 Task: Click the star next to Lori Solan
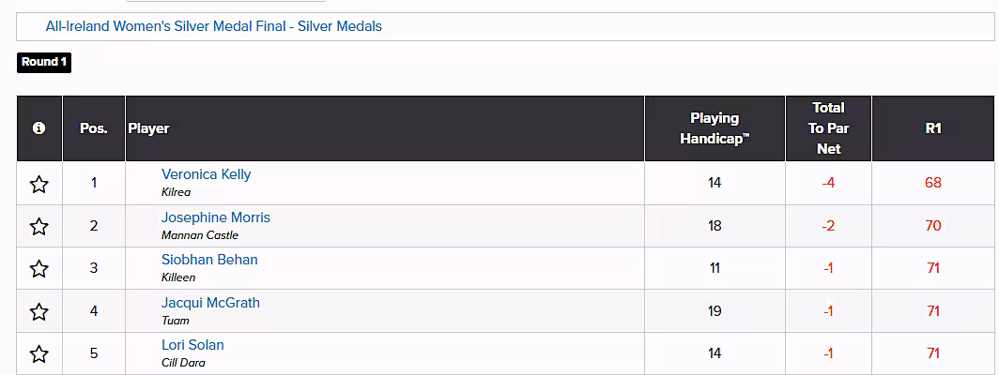pyautogui.click(x=38, y=354)
